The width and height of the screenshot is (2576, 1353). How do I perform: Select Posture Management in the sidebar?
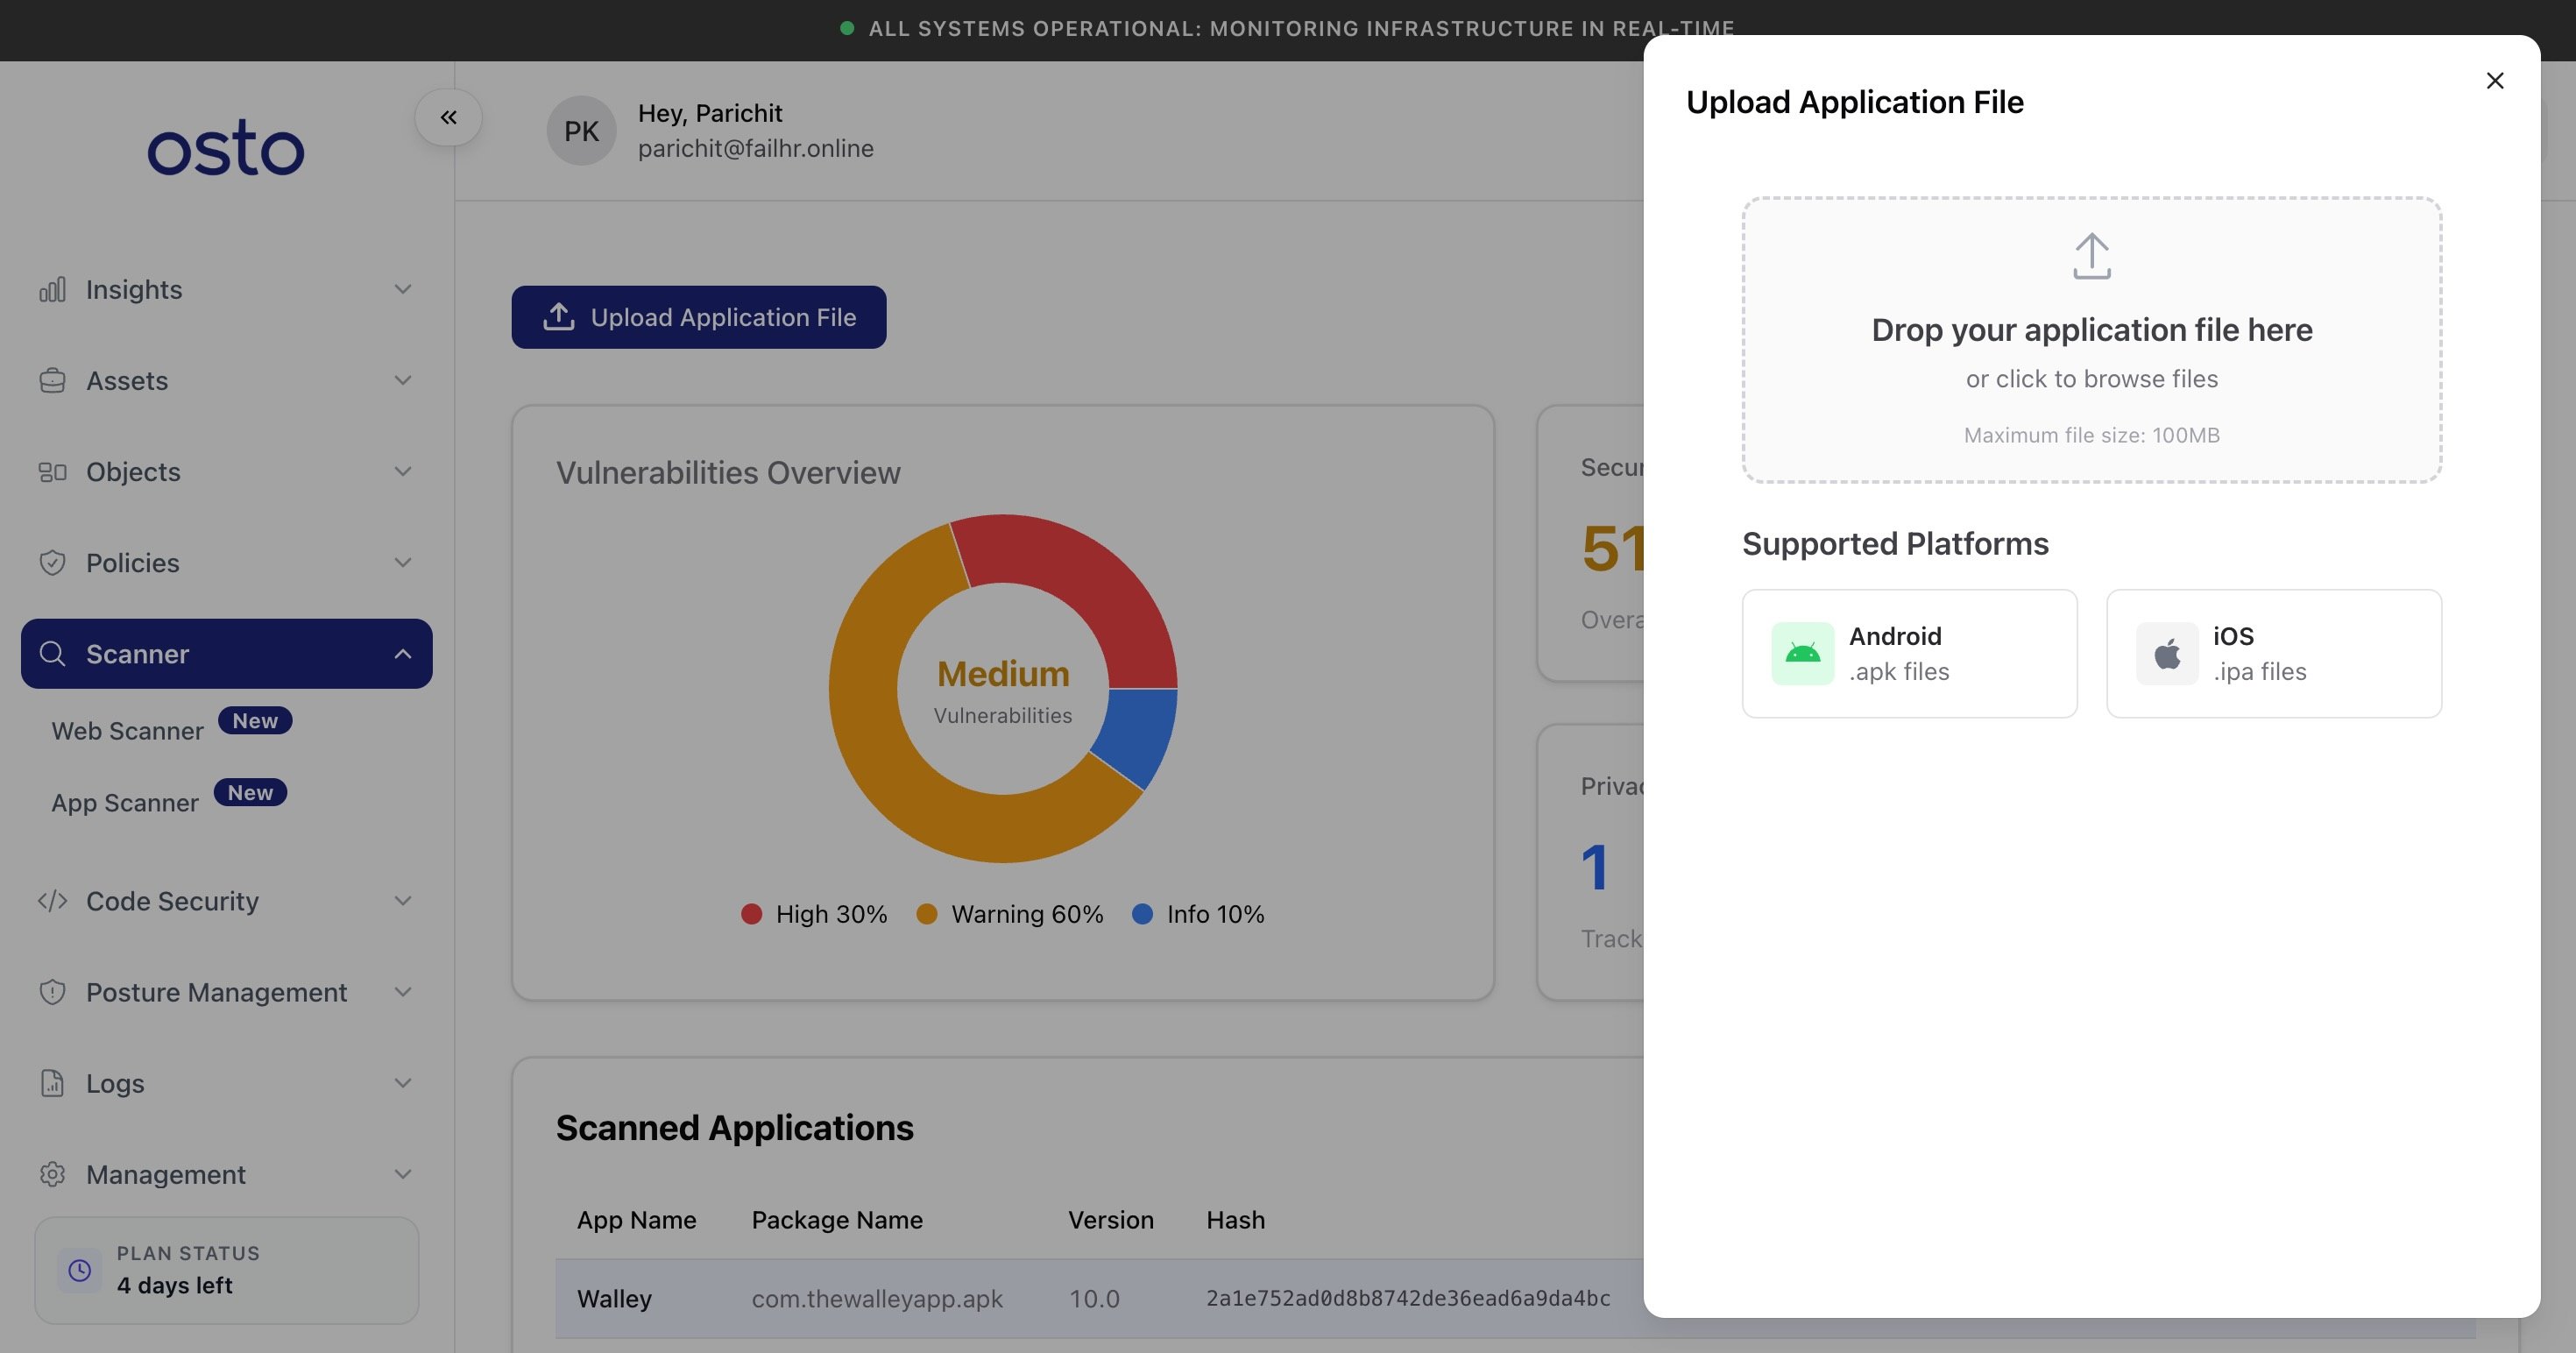click(227, 991)
